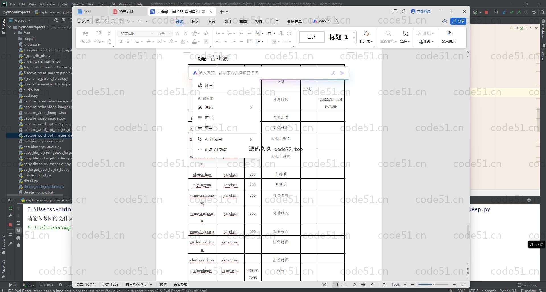Image resolution: width=546 pixels, height=292 pixels.
Task: Switch to the 引用 ribbon tab
Action: pyautogui.click(x=227, y=22)
